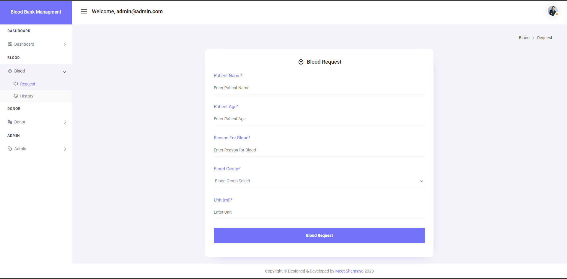This screenshot has width=567, height=279.
Task: Click the Admin stethoscope icon
Action: [x=10, y=149]
